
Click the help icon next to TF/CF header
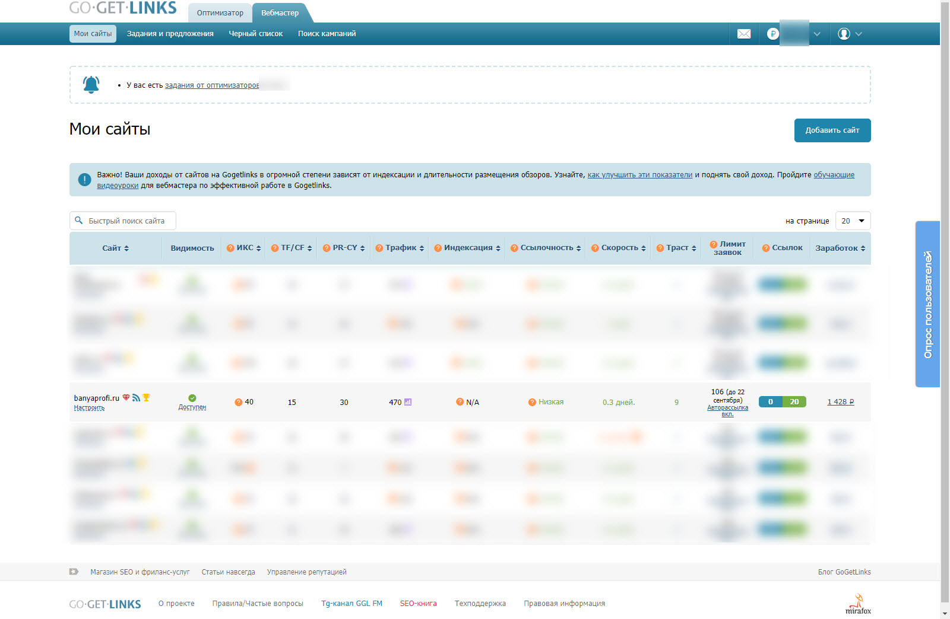pos(275,248)
